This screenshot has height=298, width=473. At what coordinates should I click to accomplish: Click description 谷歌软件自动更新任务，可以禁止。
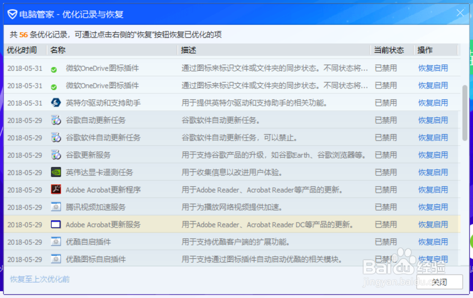point(240,138)
